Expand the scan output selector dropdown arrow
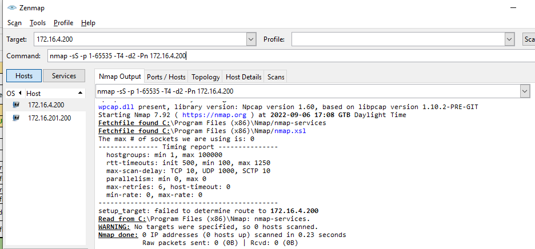Screen dimensions: 535x249 (x=525, y=91)
